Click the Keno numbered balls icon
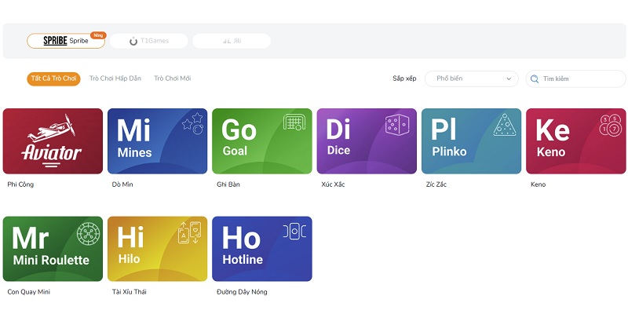This screenshot has width=628, height=314. (611, 125)
